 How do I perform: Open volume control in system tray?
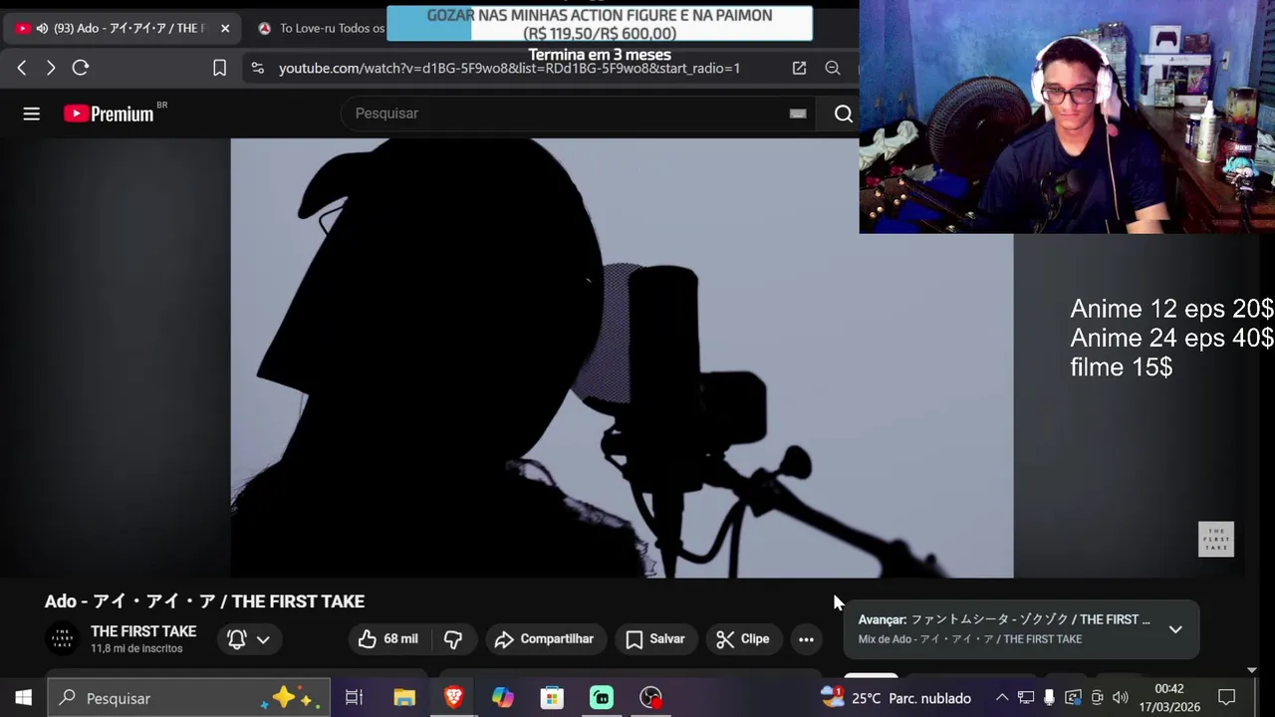(1121, 698)
